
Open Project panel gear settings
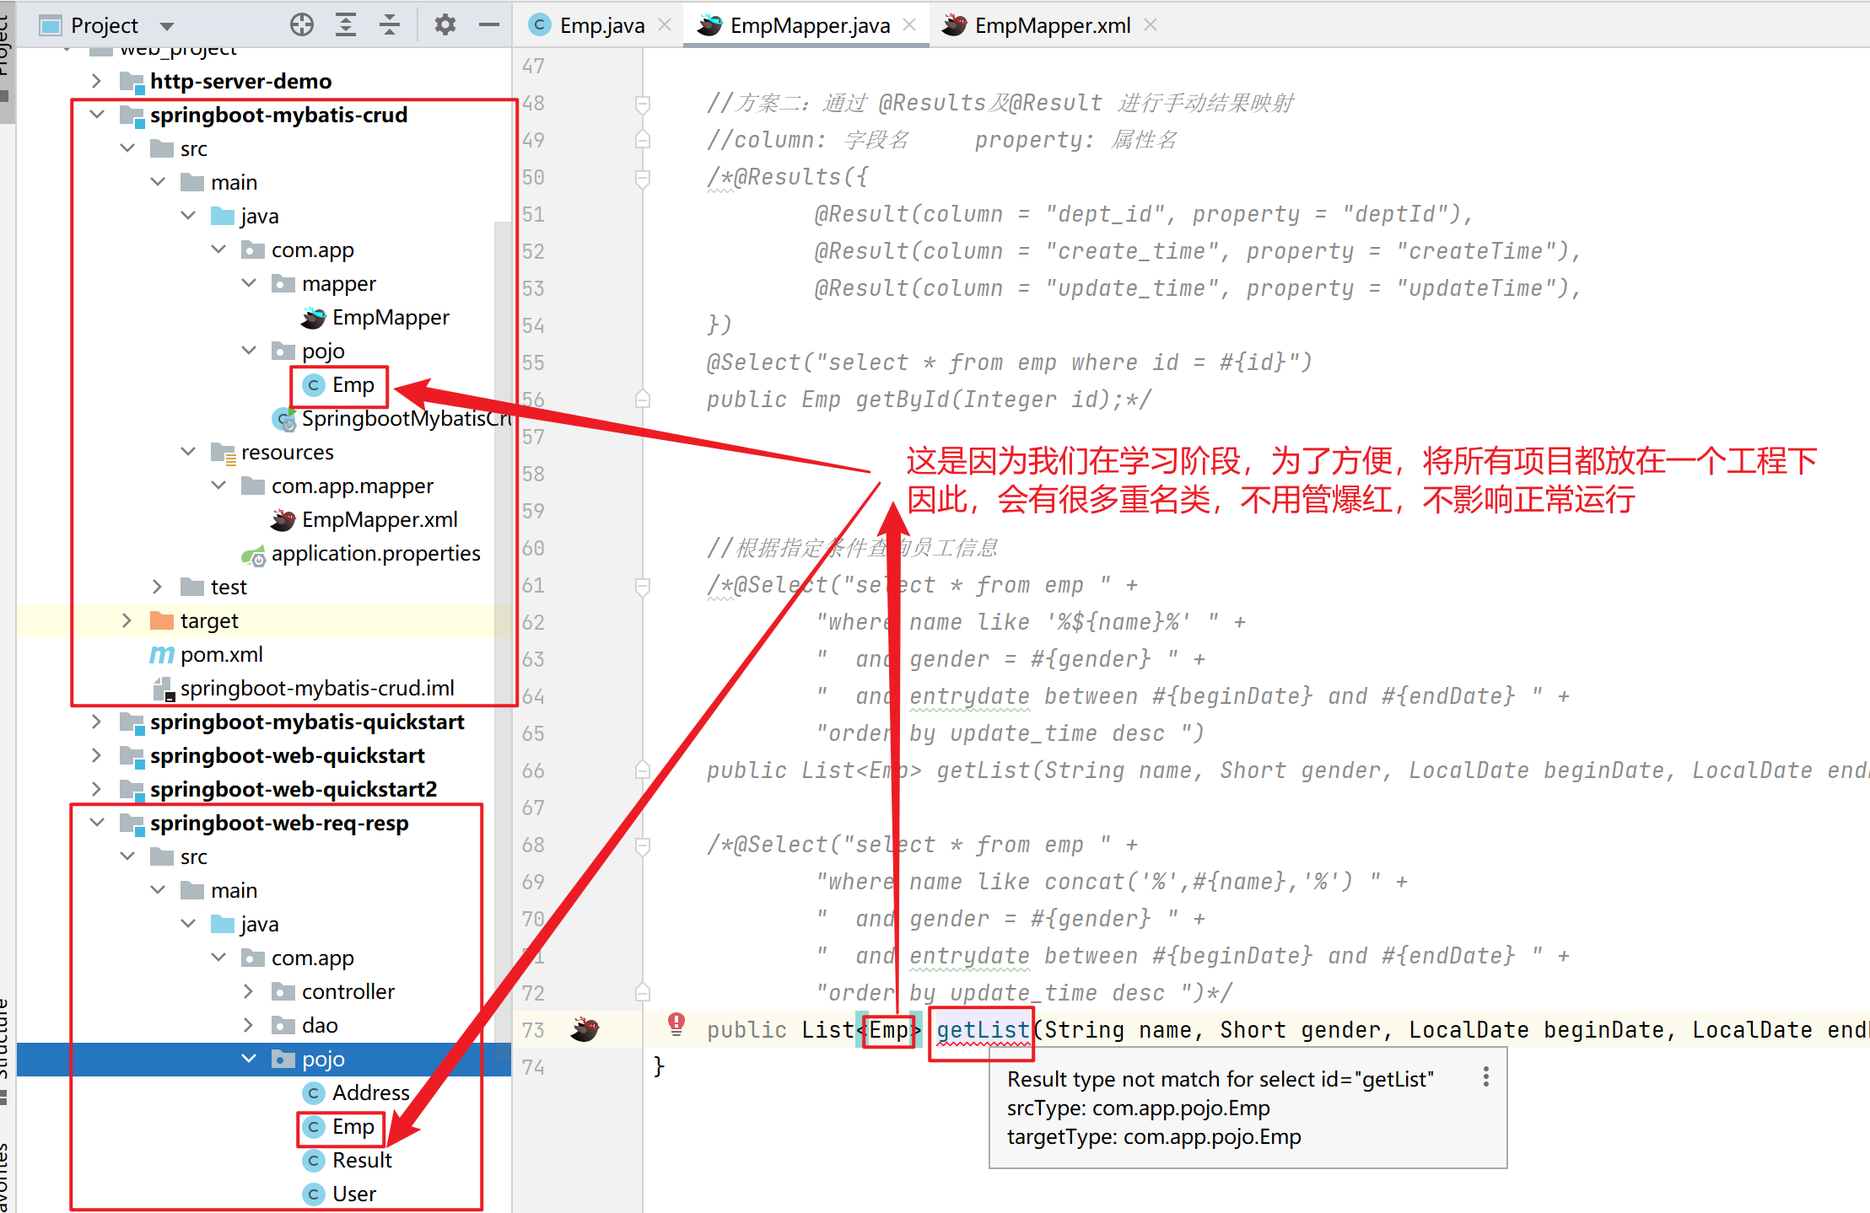click(445, 25)
